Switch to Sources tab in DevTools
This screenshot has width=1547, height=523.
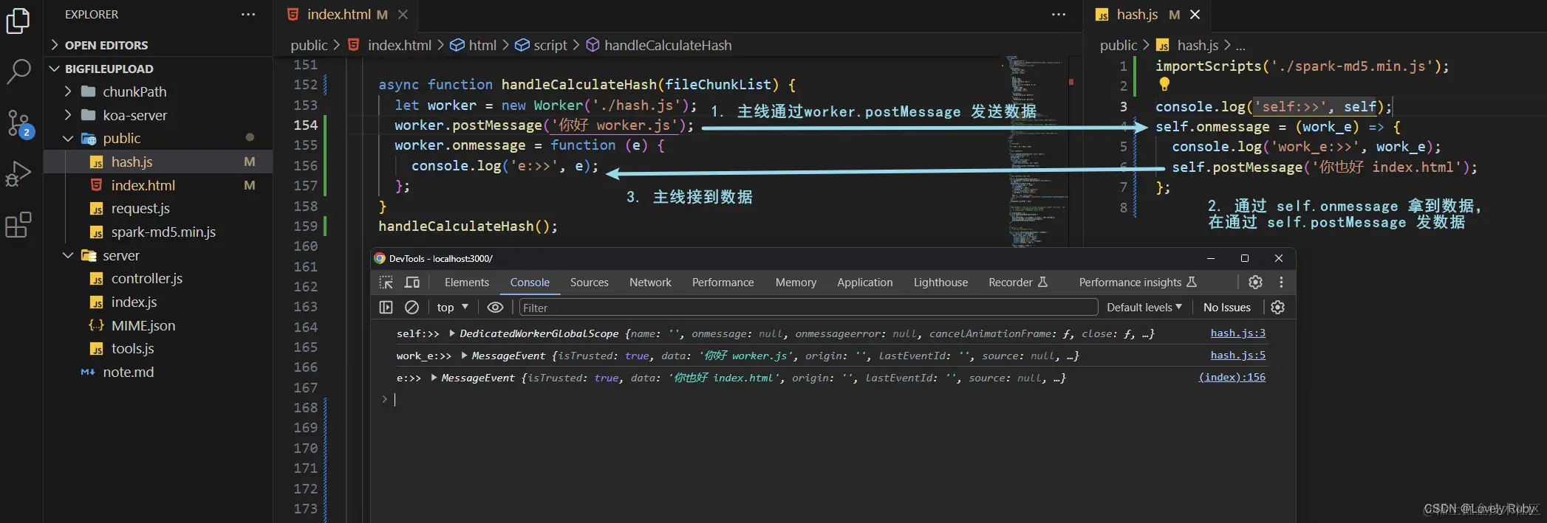pos(590,283)
